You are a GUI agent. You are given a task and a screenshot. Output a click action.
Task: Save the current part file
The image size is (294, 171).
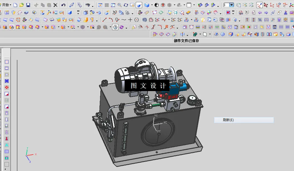coord(28,5)
